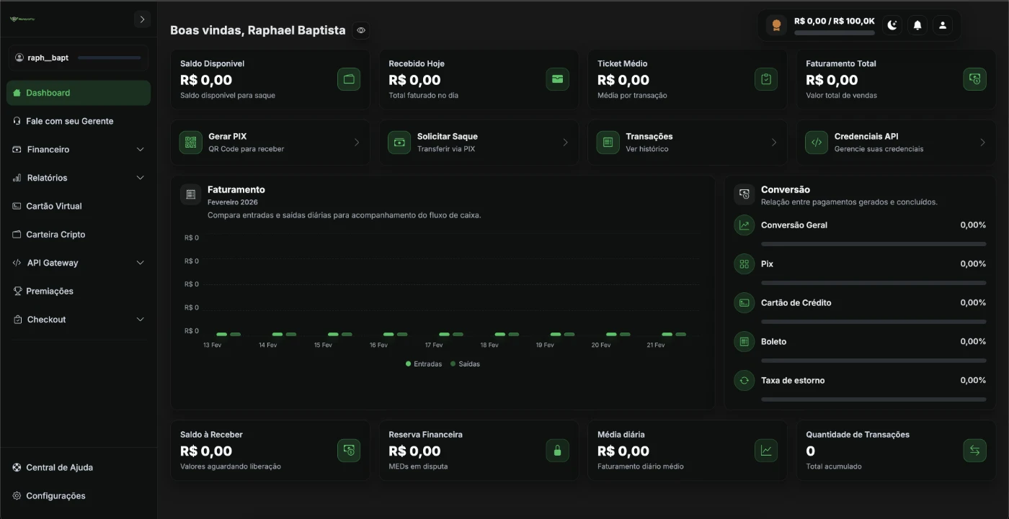Expand the Financeiro sidebar submenu
This screenshot has width=1009, height=519.
(140, 150)
